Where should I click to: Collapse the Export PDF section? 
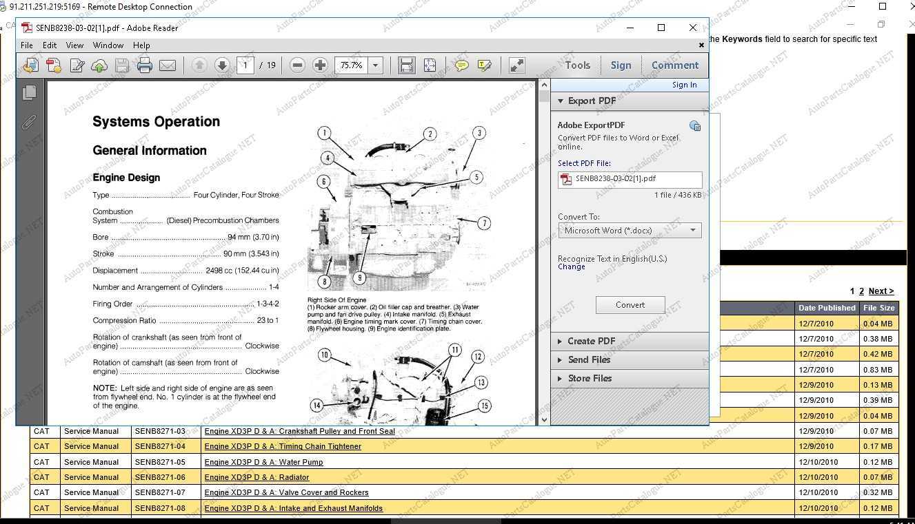[561, 101]
